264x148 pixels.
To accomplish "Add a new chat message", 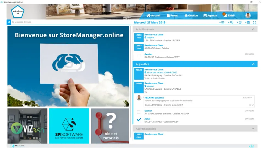I will click(230, 22).
